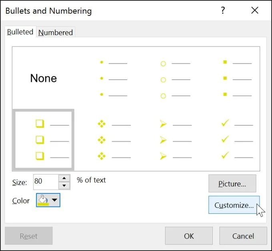Open dialog help question mark
Screen dimensions: 272x251
pos(223,10)
